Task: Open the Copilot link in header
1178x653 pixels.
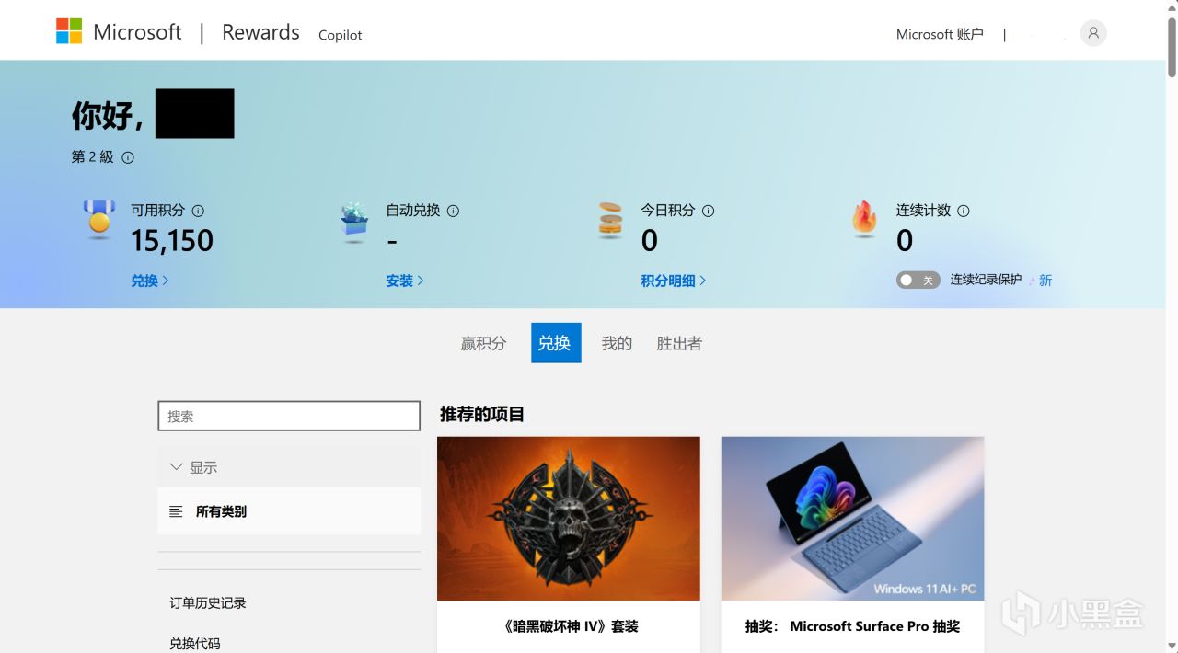Action: (x=341, y=35)
